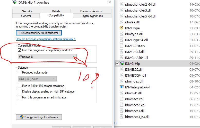
Task: Click the IDMIntegrator64 application icon
Action: pyautogui.click(x=122, y=87)
